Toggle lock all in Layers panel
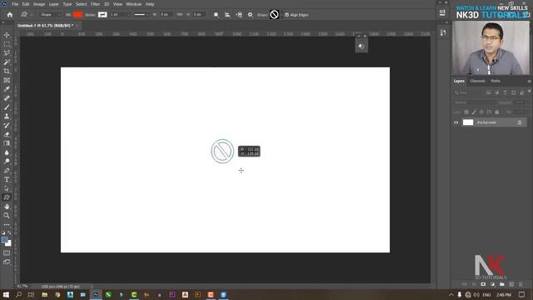This screenshot has height=300, width=533. (x=496, y=112)
